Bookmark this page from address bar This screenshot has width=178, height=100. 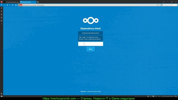pyautogui.click(x=158, y=5)
